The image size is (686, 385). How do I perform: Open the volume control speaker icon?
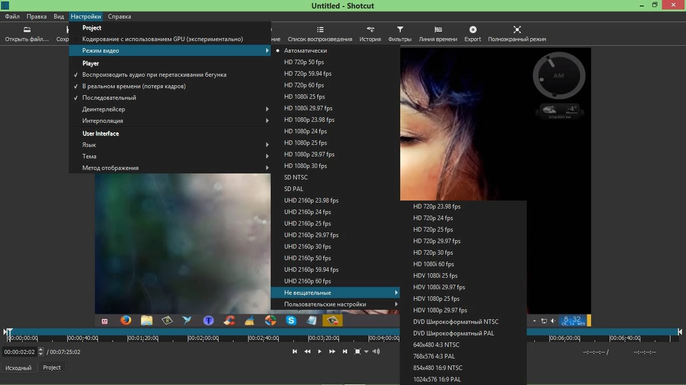click(376, 351)
